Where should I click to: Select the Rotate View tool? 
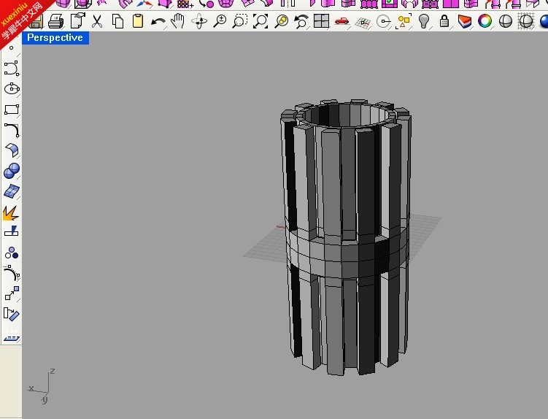(199, 21)
